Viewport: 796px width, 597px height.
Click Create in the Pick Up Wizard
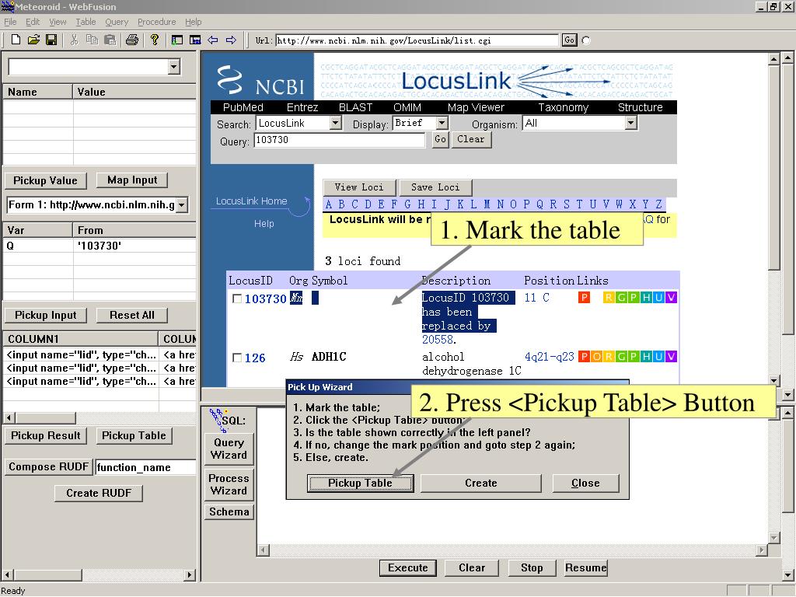tap(480, 483)
